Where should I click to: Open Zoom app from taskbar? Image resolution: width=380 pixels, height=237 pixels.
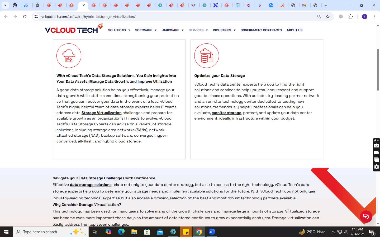point(212,232)
